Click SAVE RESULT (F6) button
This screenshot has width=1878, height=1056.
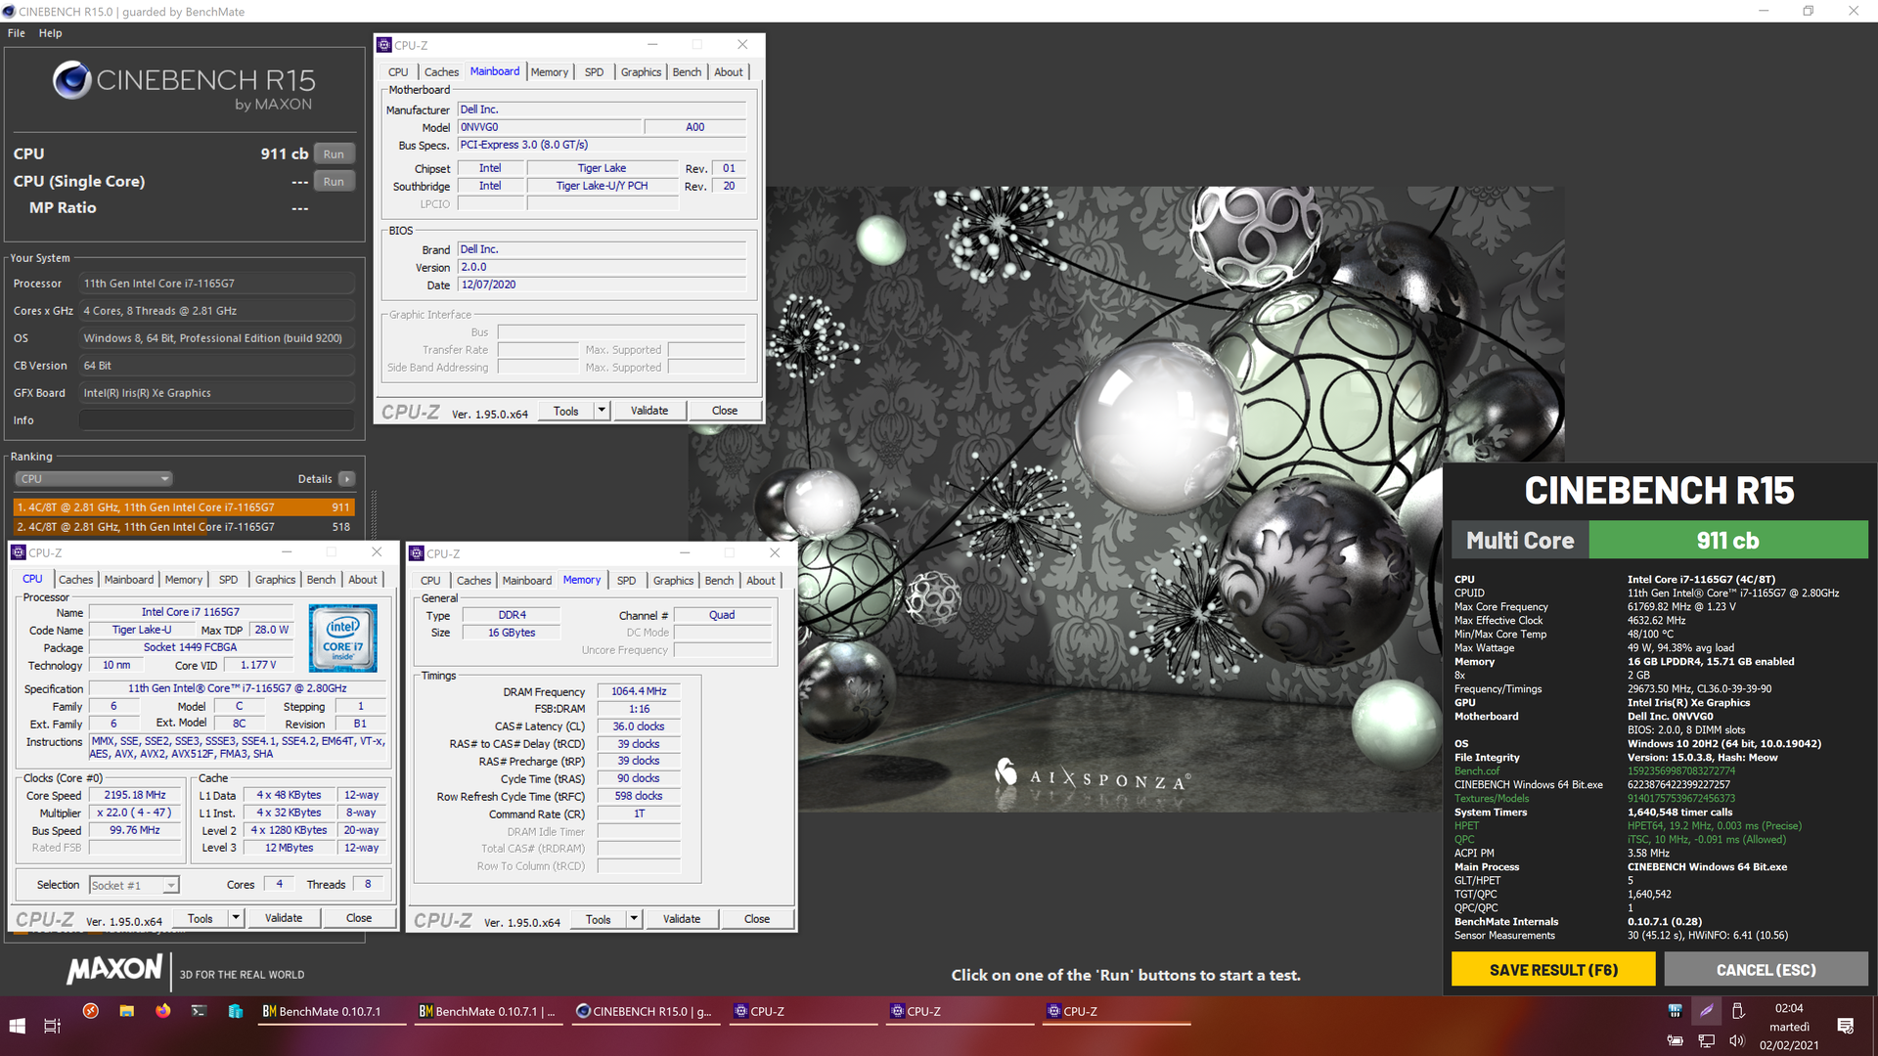tap(1553, 970)
